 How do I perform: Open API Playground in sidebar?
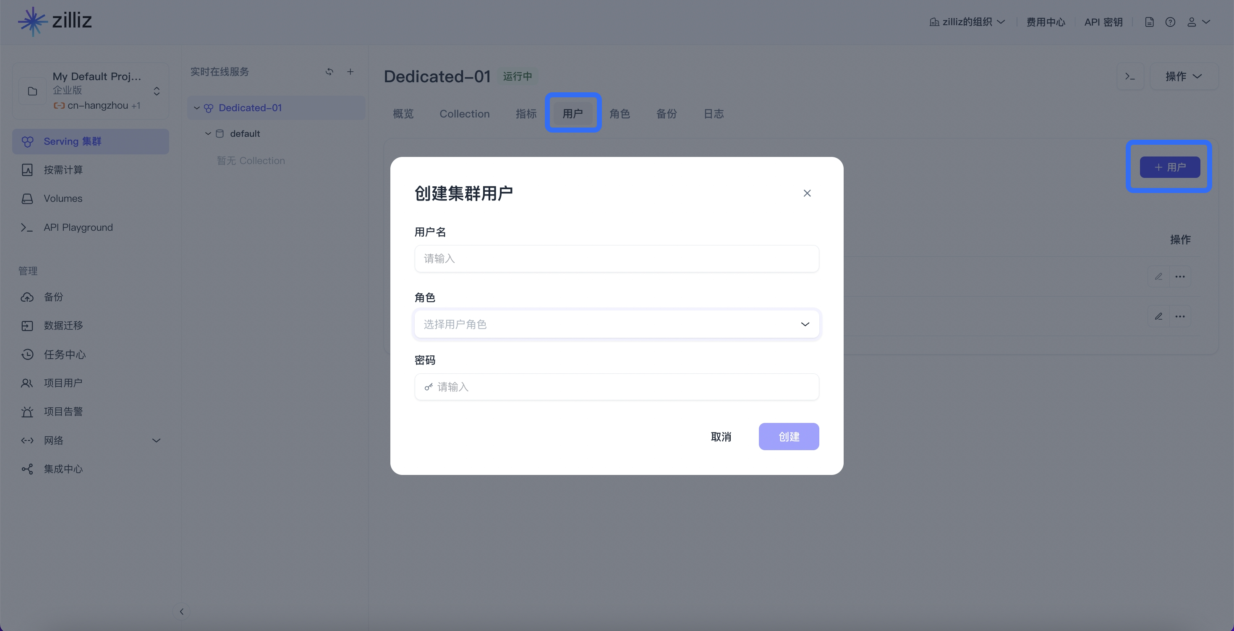click(91, 227)
